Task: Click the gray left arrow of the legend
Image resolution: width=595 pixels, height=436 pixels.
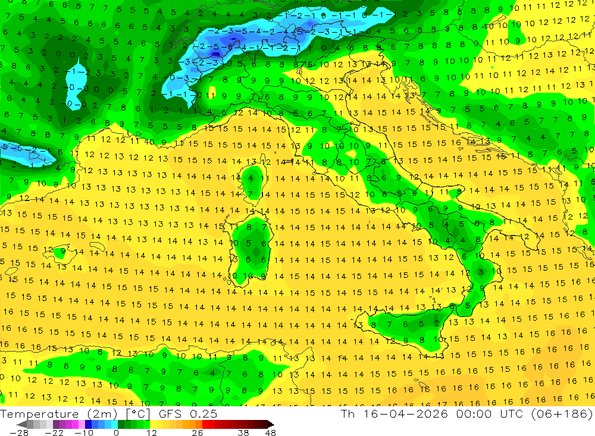Action: [x=21, y=424]
